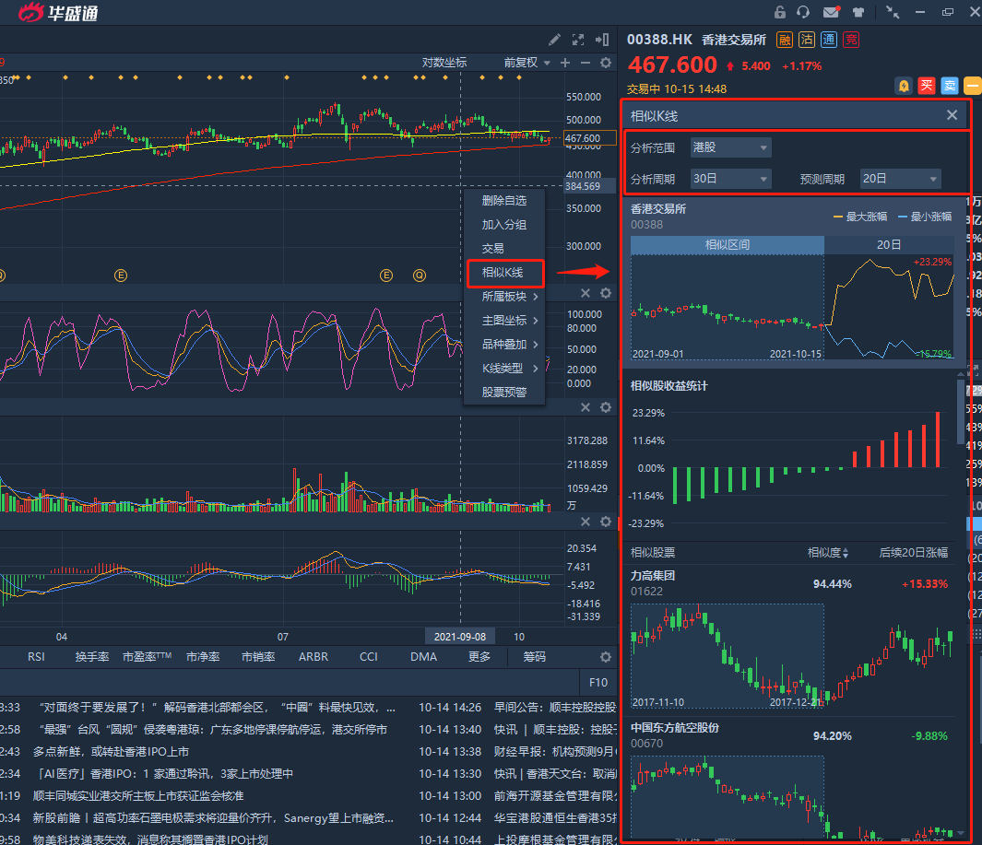Toggle fullscreen chart icon
The image size is (982, 845).
(x=578, y=40)
